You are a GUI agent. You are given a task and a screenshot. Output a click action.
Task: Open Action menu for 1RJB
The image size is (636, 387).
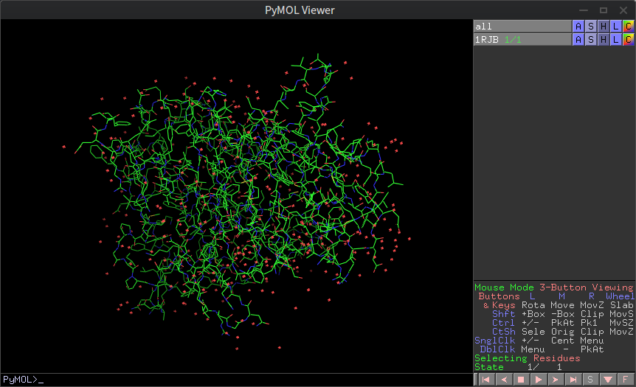pos(578,39)
